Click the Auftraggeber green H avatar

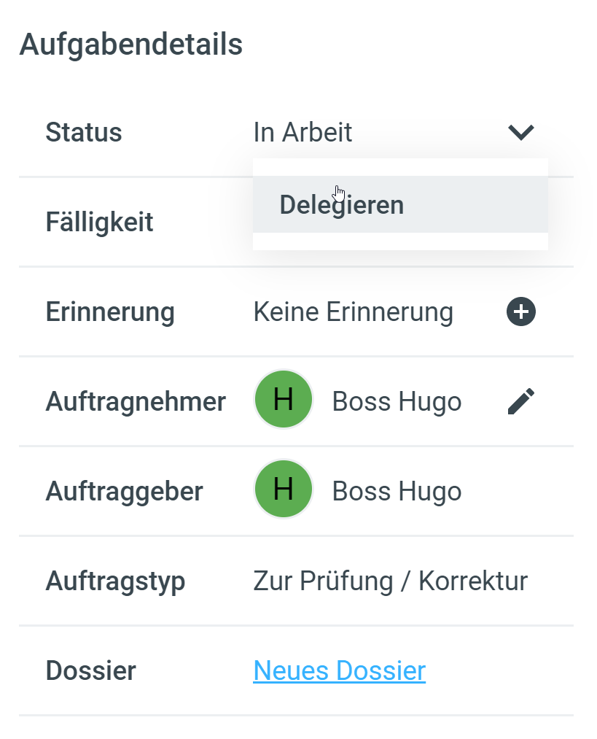[x=284, y=490]
